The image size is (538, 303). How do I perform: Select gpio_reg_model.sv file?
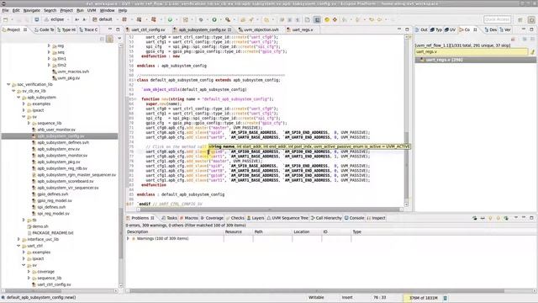(x=55, y=200)
